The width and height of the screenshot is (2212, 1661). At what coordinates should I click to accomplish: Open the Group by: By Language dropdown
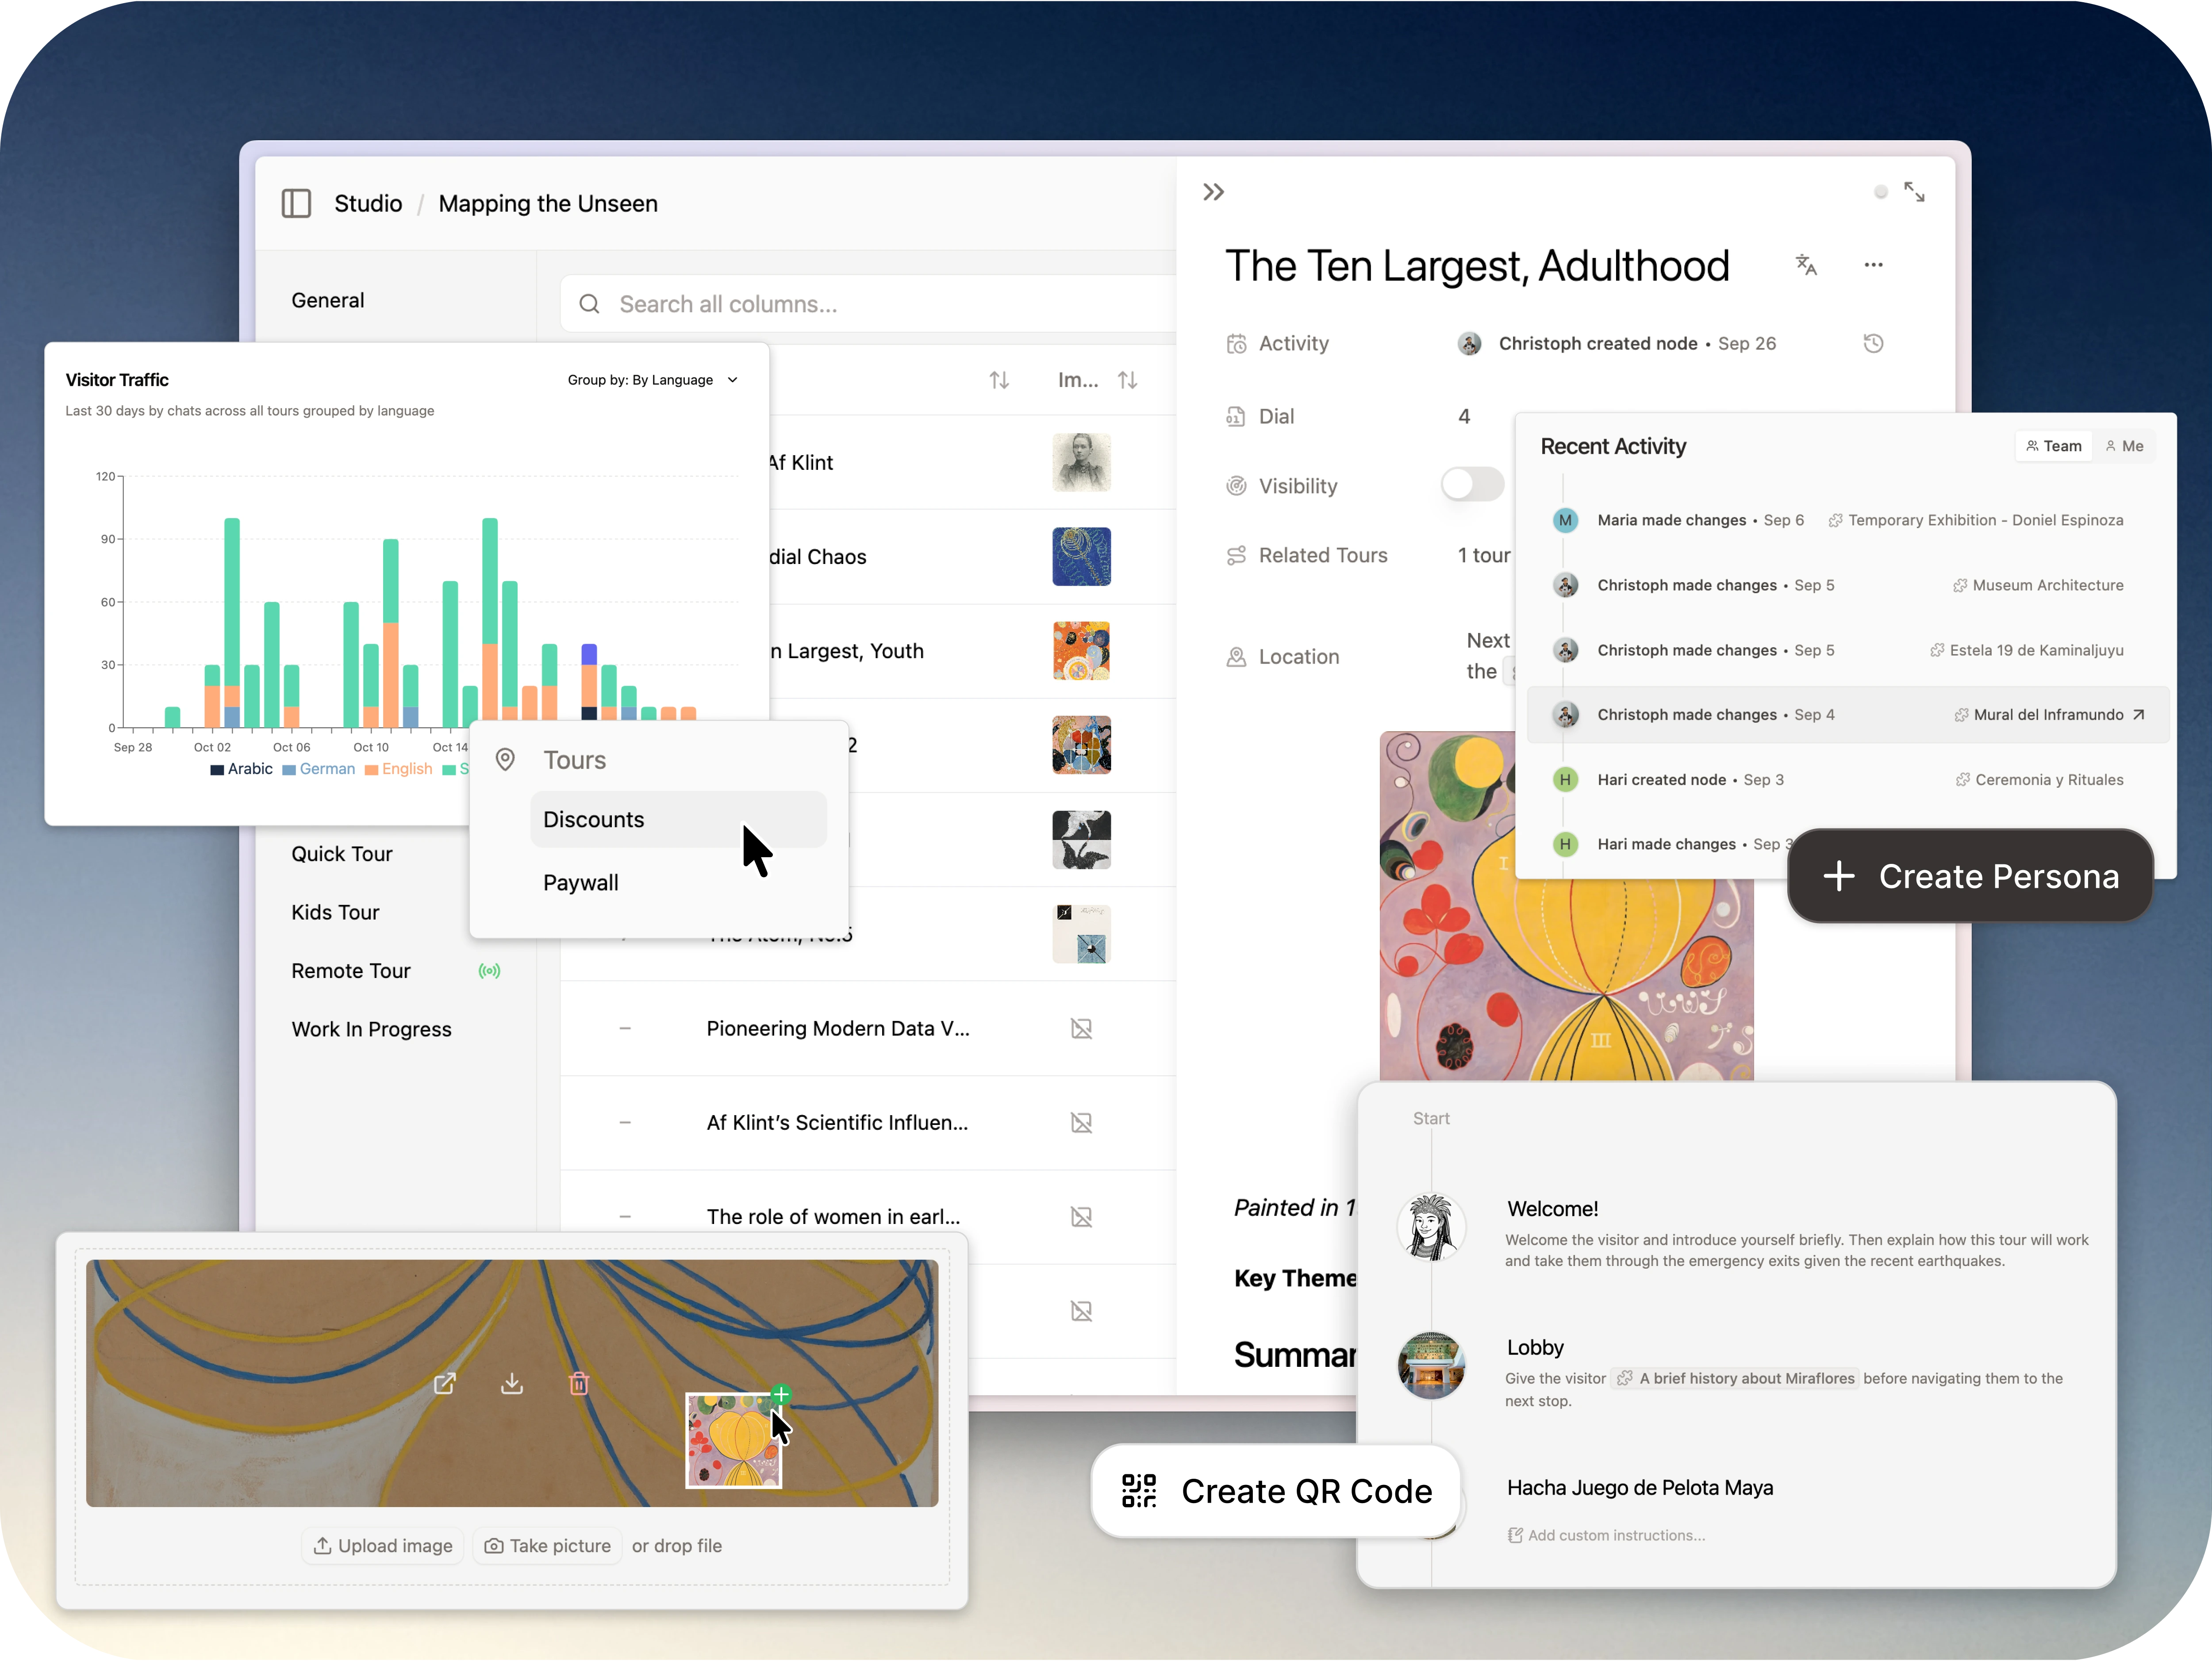coord(654,380)
